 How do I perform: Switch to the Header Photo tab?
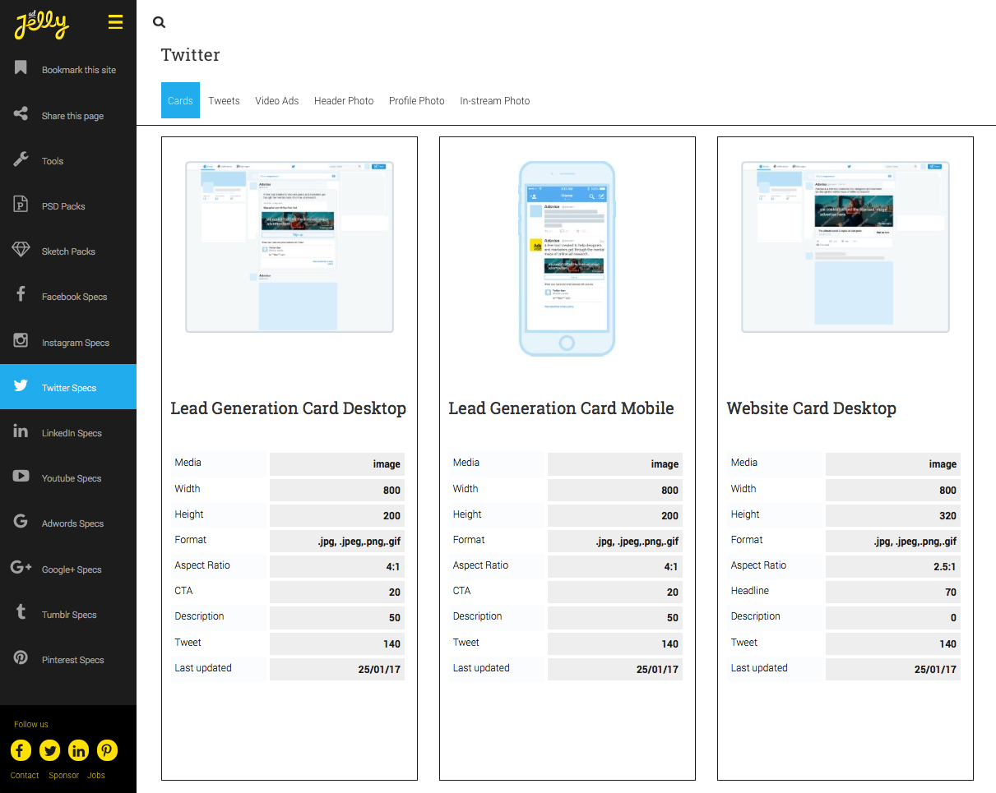pos(344,100)
